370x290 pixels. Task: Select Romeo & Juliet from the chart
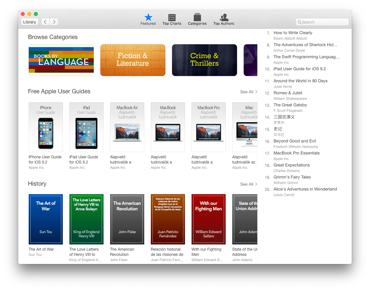[x=288, y=93]
